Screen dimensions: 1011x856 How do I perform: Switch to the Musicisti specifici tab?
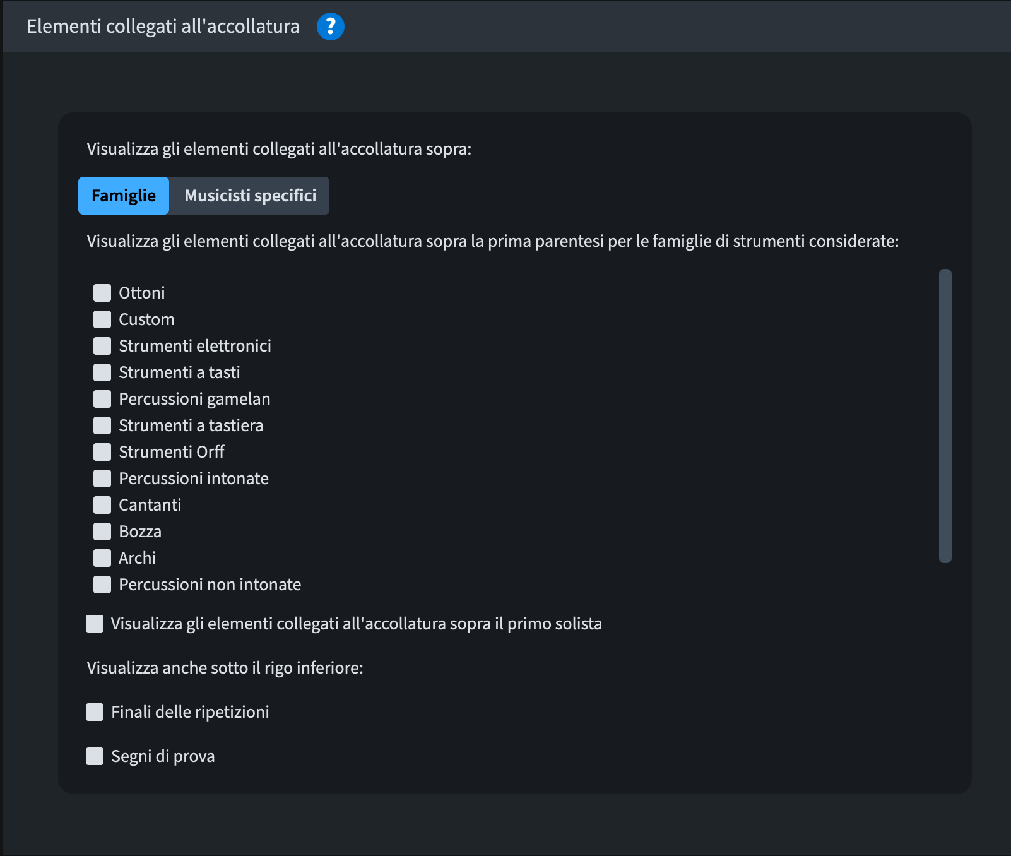pos(250,196)
